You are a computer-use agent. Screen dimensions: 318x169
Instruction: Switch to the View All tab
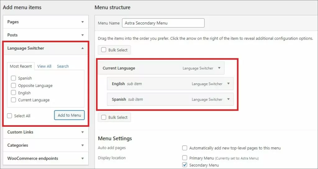[x=44, y=66]
